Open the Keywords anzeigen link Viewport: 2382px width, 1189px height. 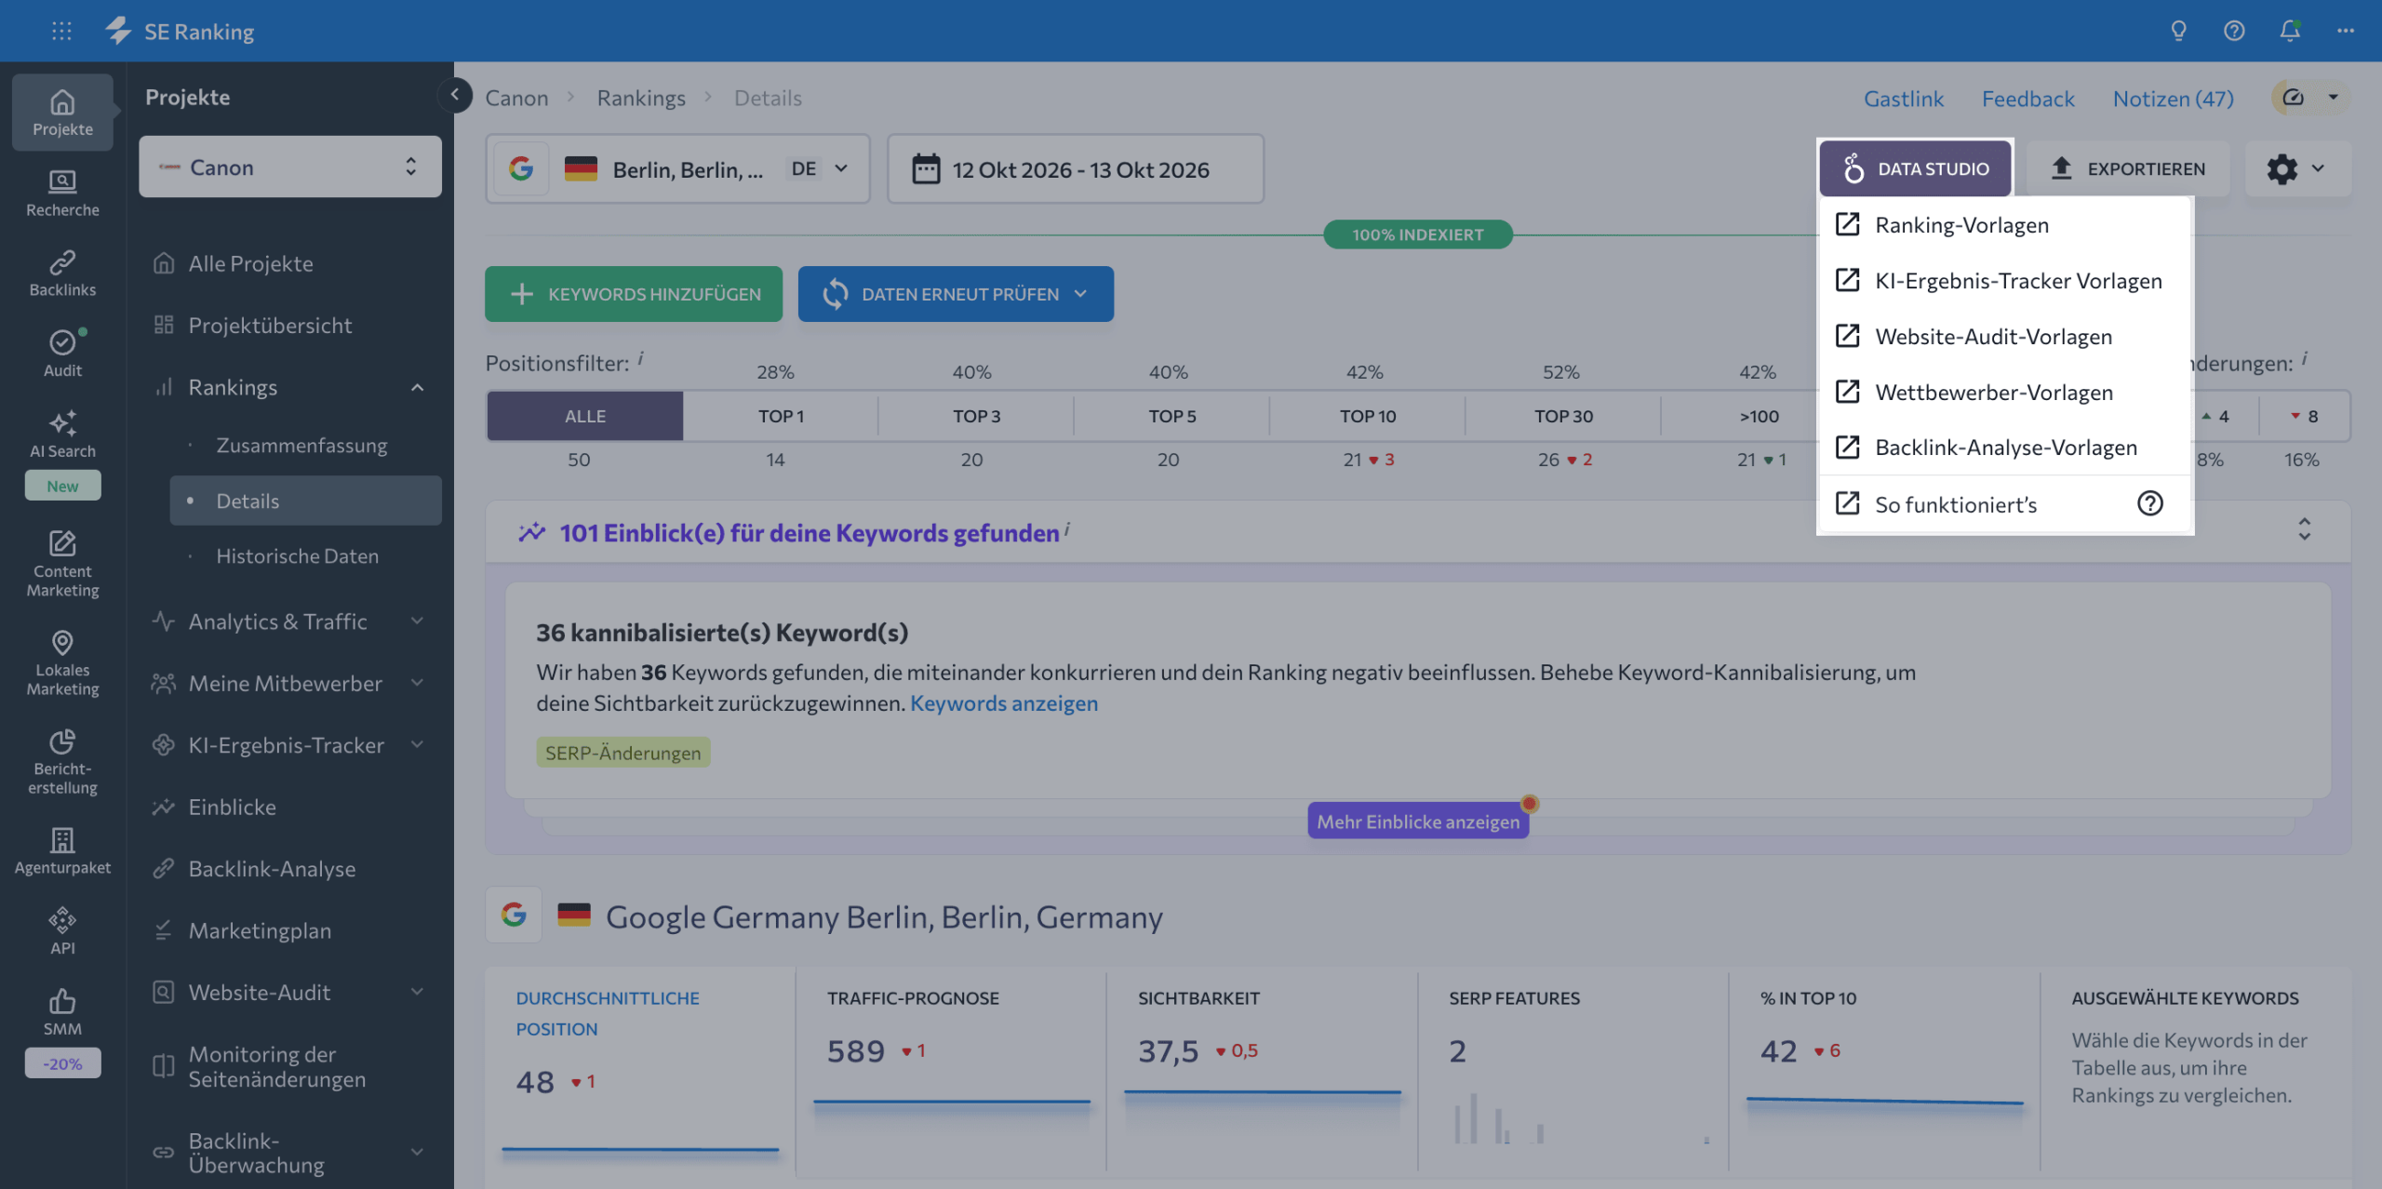(1004, 703)
